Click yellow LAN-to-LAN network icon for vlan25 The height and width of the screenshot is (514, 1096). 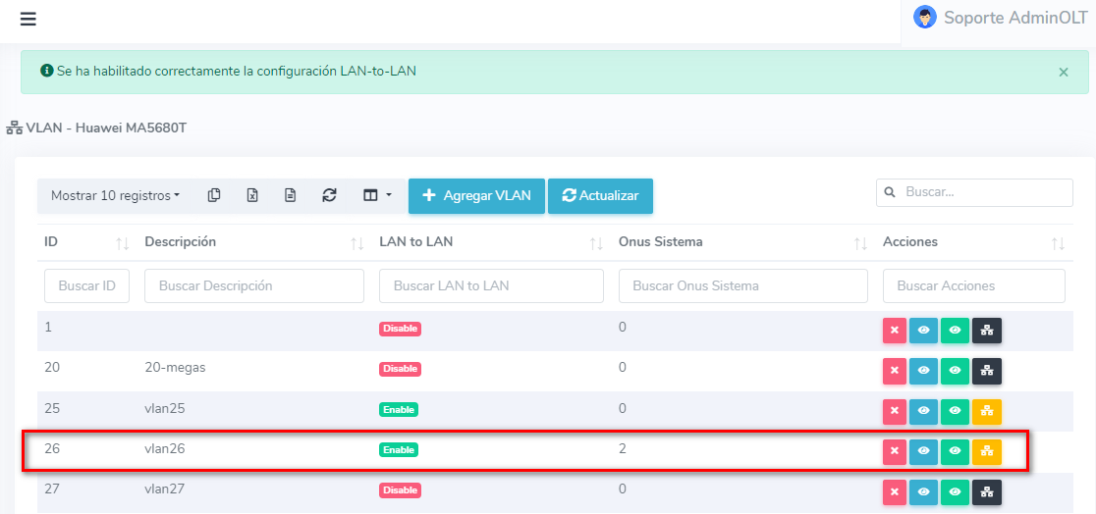pos(986,412)
